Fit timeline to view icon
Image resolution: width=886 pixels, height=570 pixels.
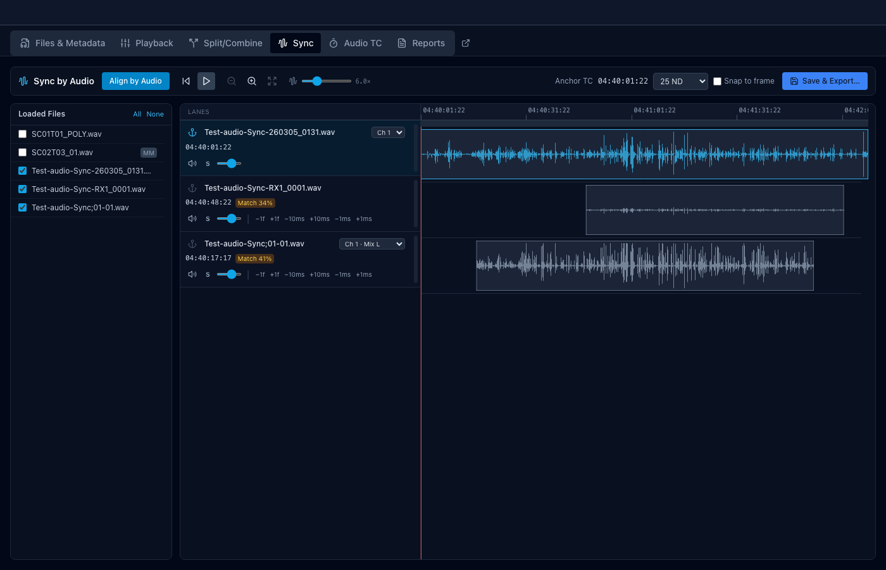point(272,81)
